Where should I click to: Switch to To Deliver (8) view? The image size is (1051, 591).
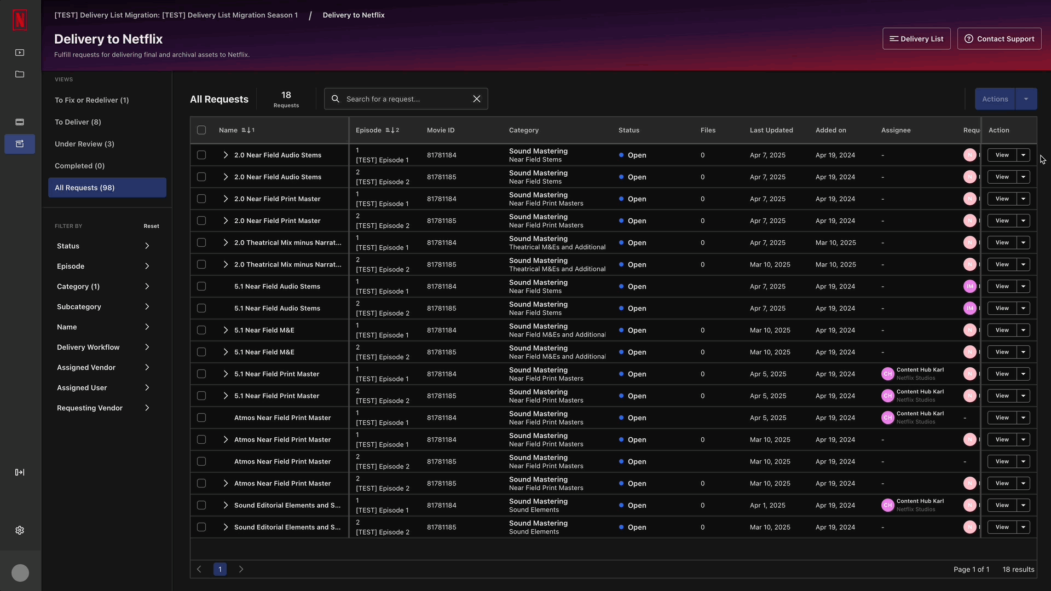107,122
